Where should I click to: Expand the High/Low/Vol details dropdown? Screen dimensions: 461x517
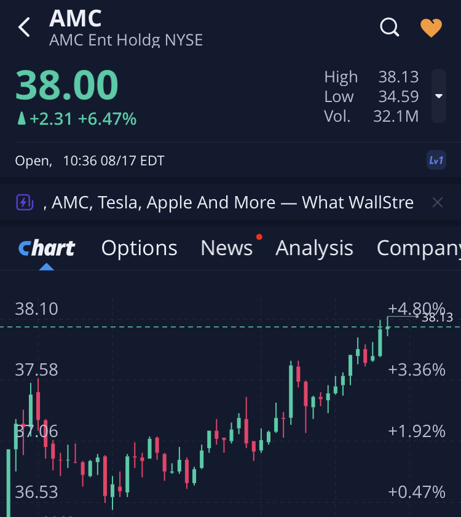point(438,96)
